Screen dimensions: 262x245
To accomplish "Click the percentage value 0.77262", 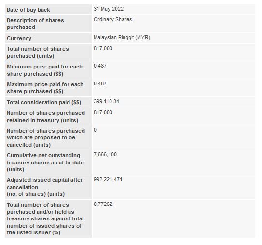I will click(103, 204).
